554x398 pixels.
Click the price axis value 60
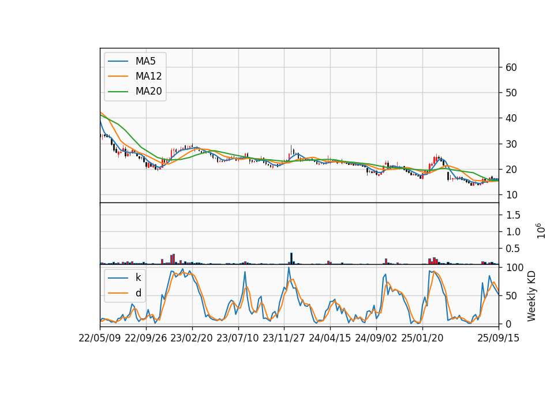[511, 67]
